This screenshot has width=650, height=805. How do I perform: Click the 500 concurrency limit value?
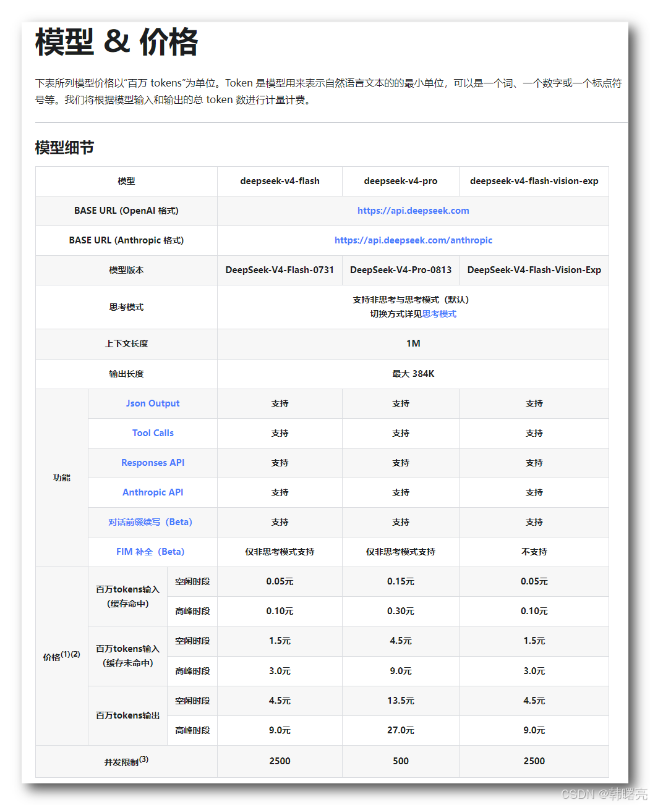point(401,761)
